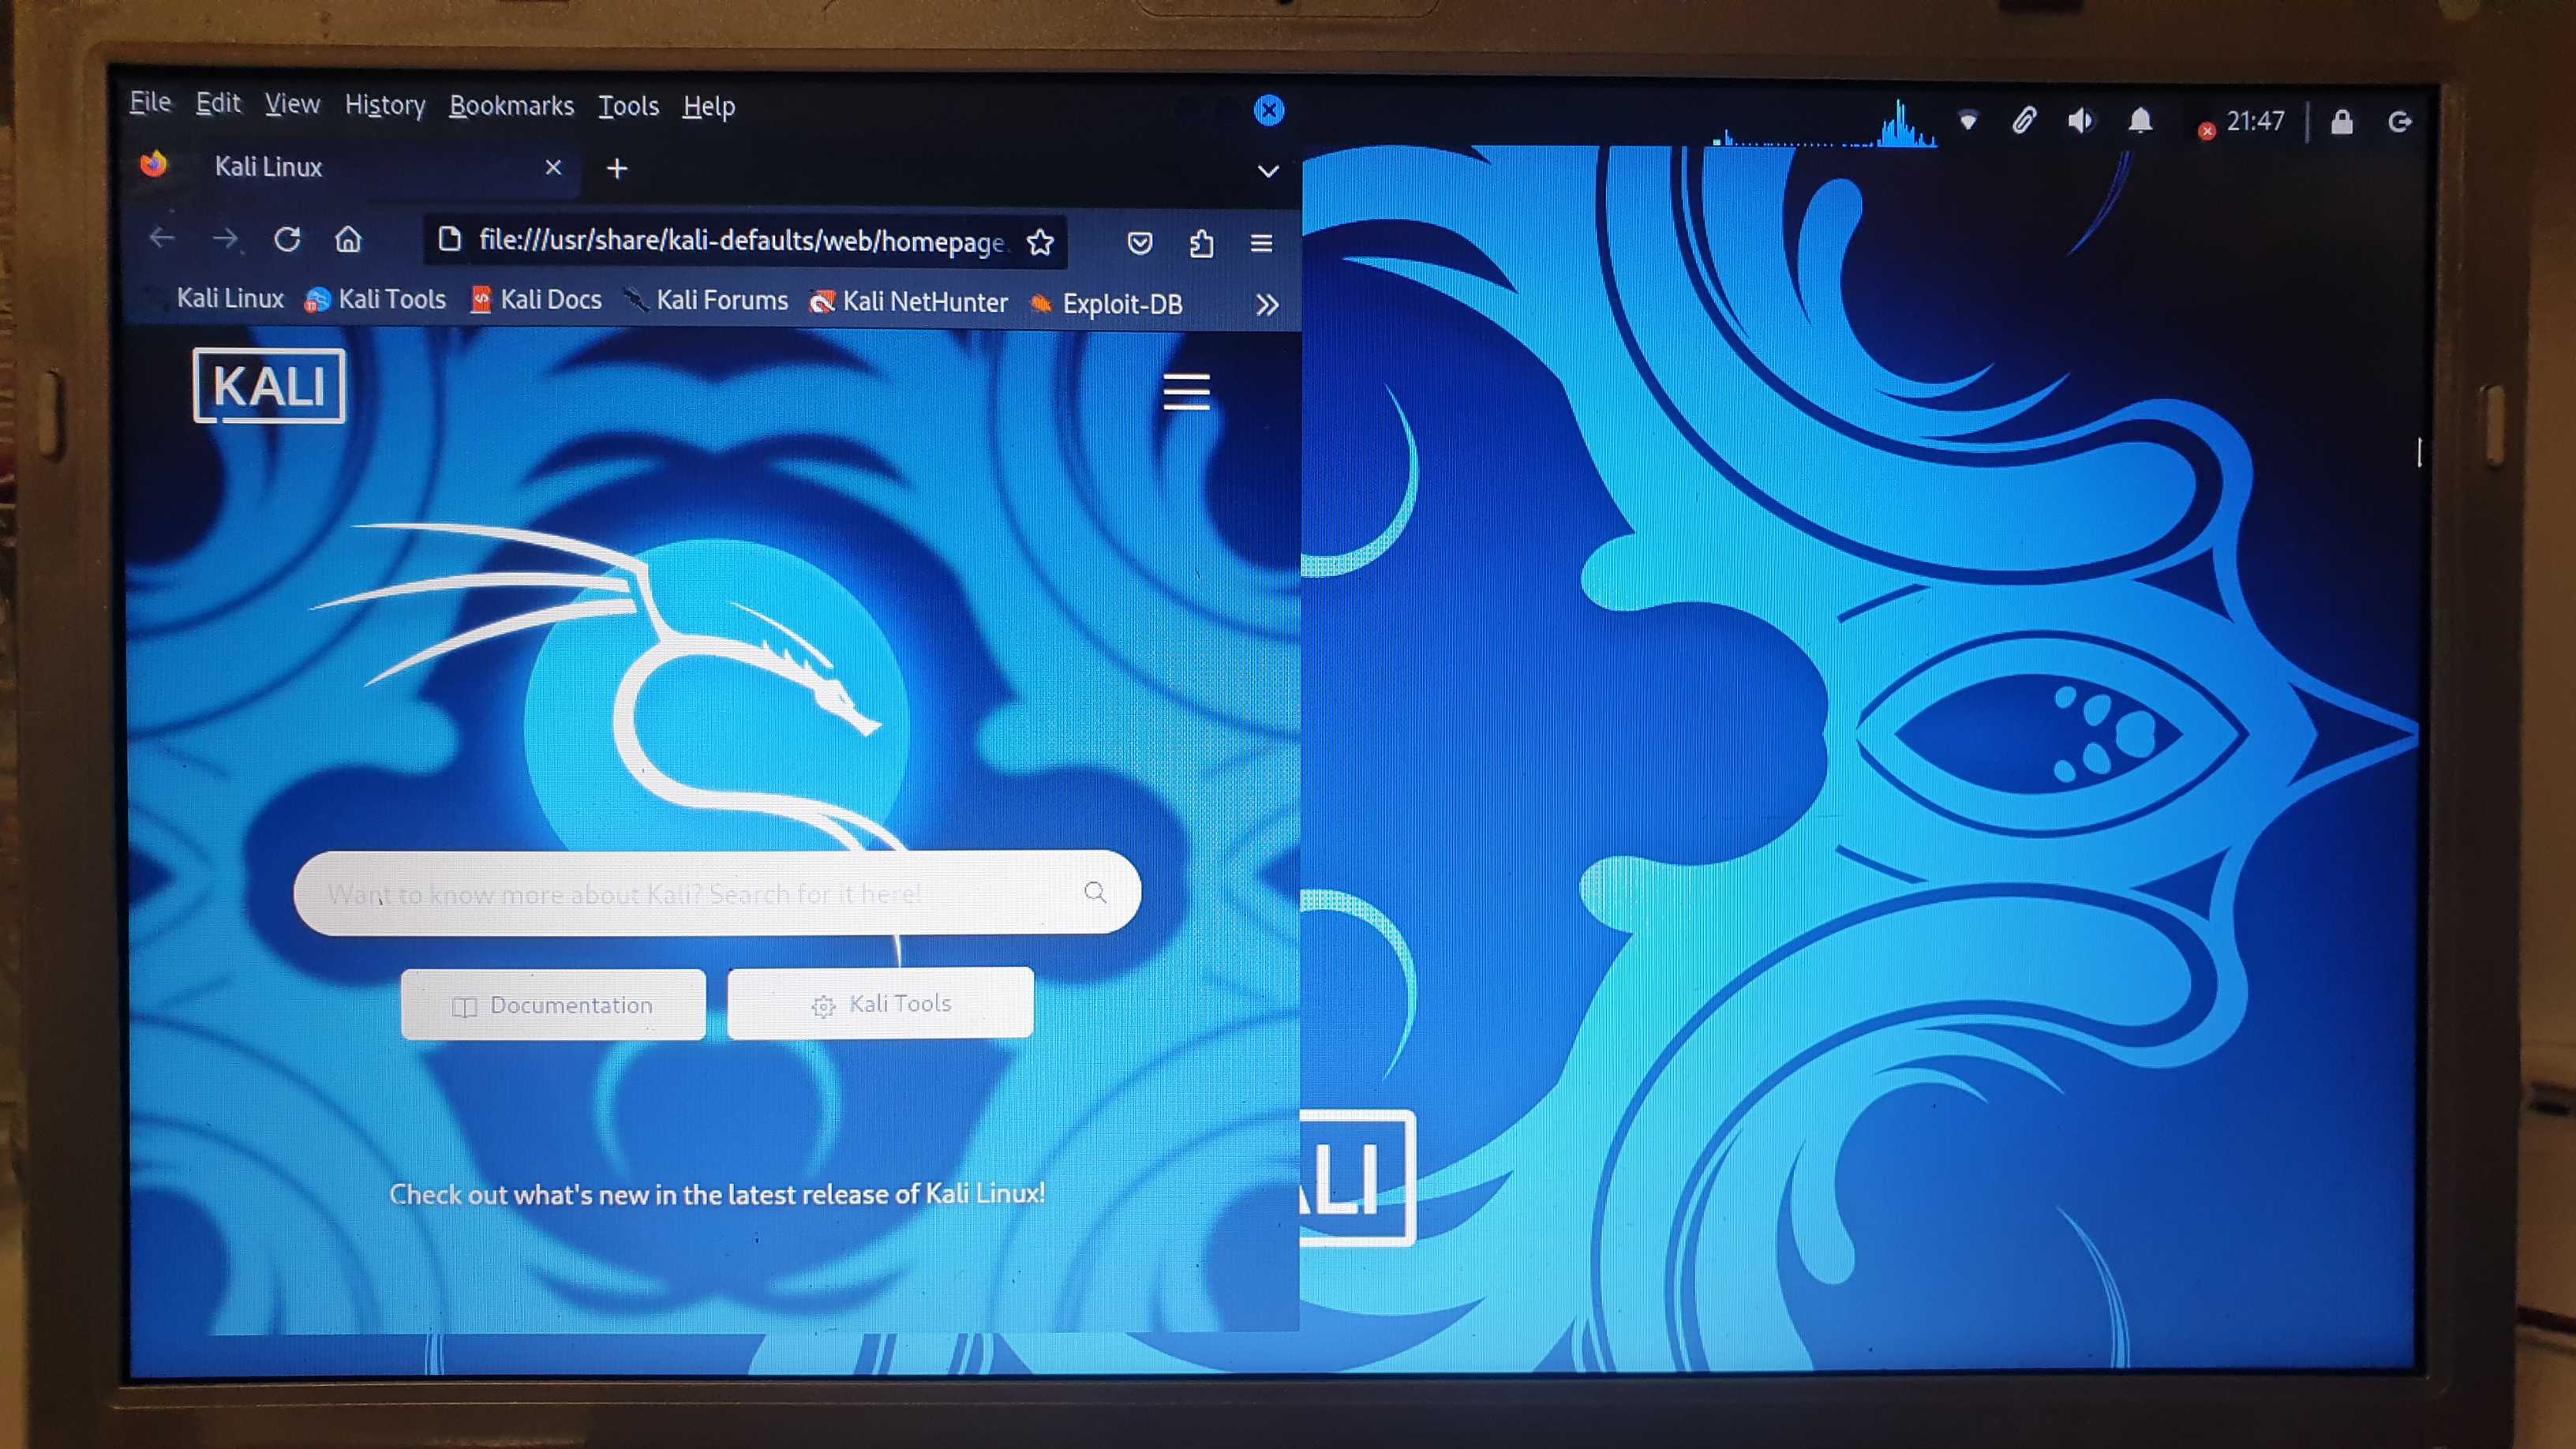This screenshot has height=1449, width=2576.
Task: Lock the screen with padlock icon
Action: 2342,122
